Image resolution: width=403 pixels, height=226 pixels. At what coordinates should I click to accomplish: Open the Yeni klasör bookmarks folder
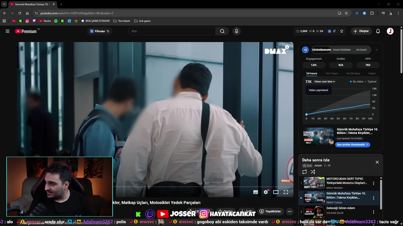[x=122, y=21]
